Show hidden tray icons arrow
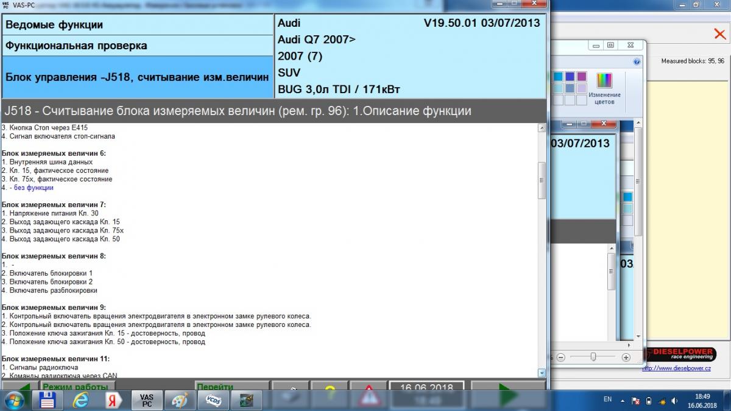Viewport: 731px width, 411px height. click(x=622, y=401)
